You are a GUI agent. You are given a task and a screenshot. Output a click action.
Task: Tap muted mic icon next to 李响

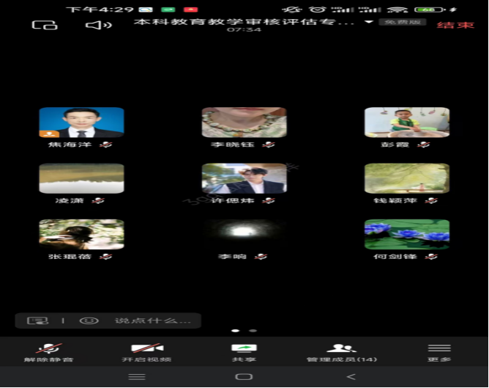coord(261,257)
